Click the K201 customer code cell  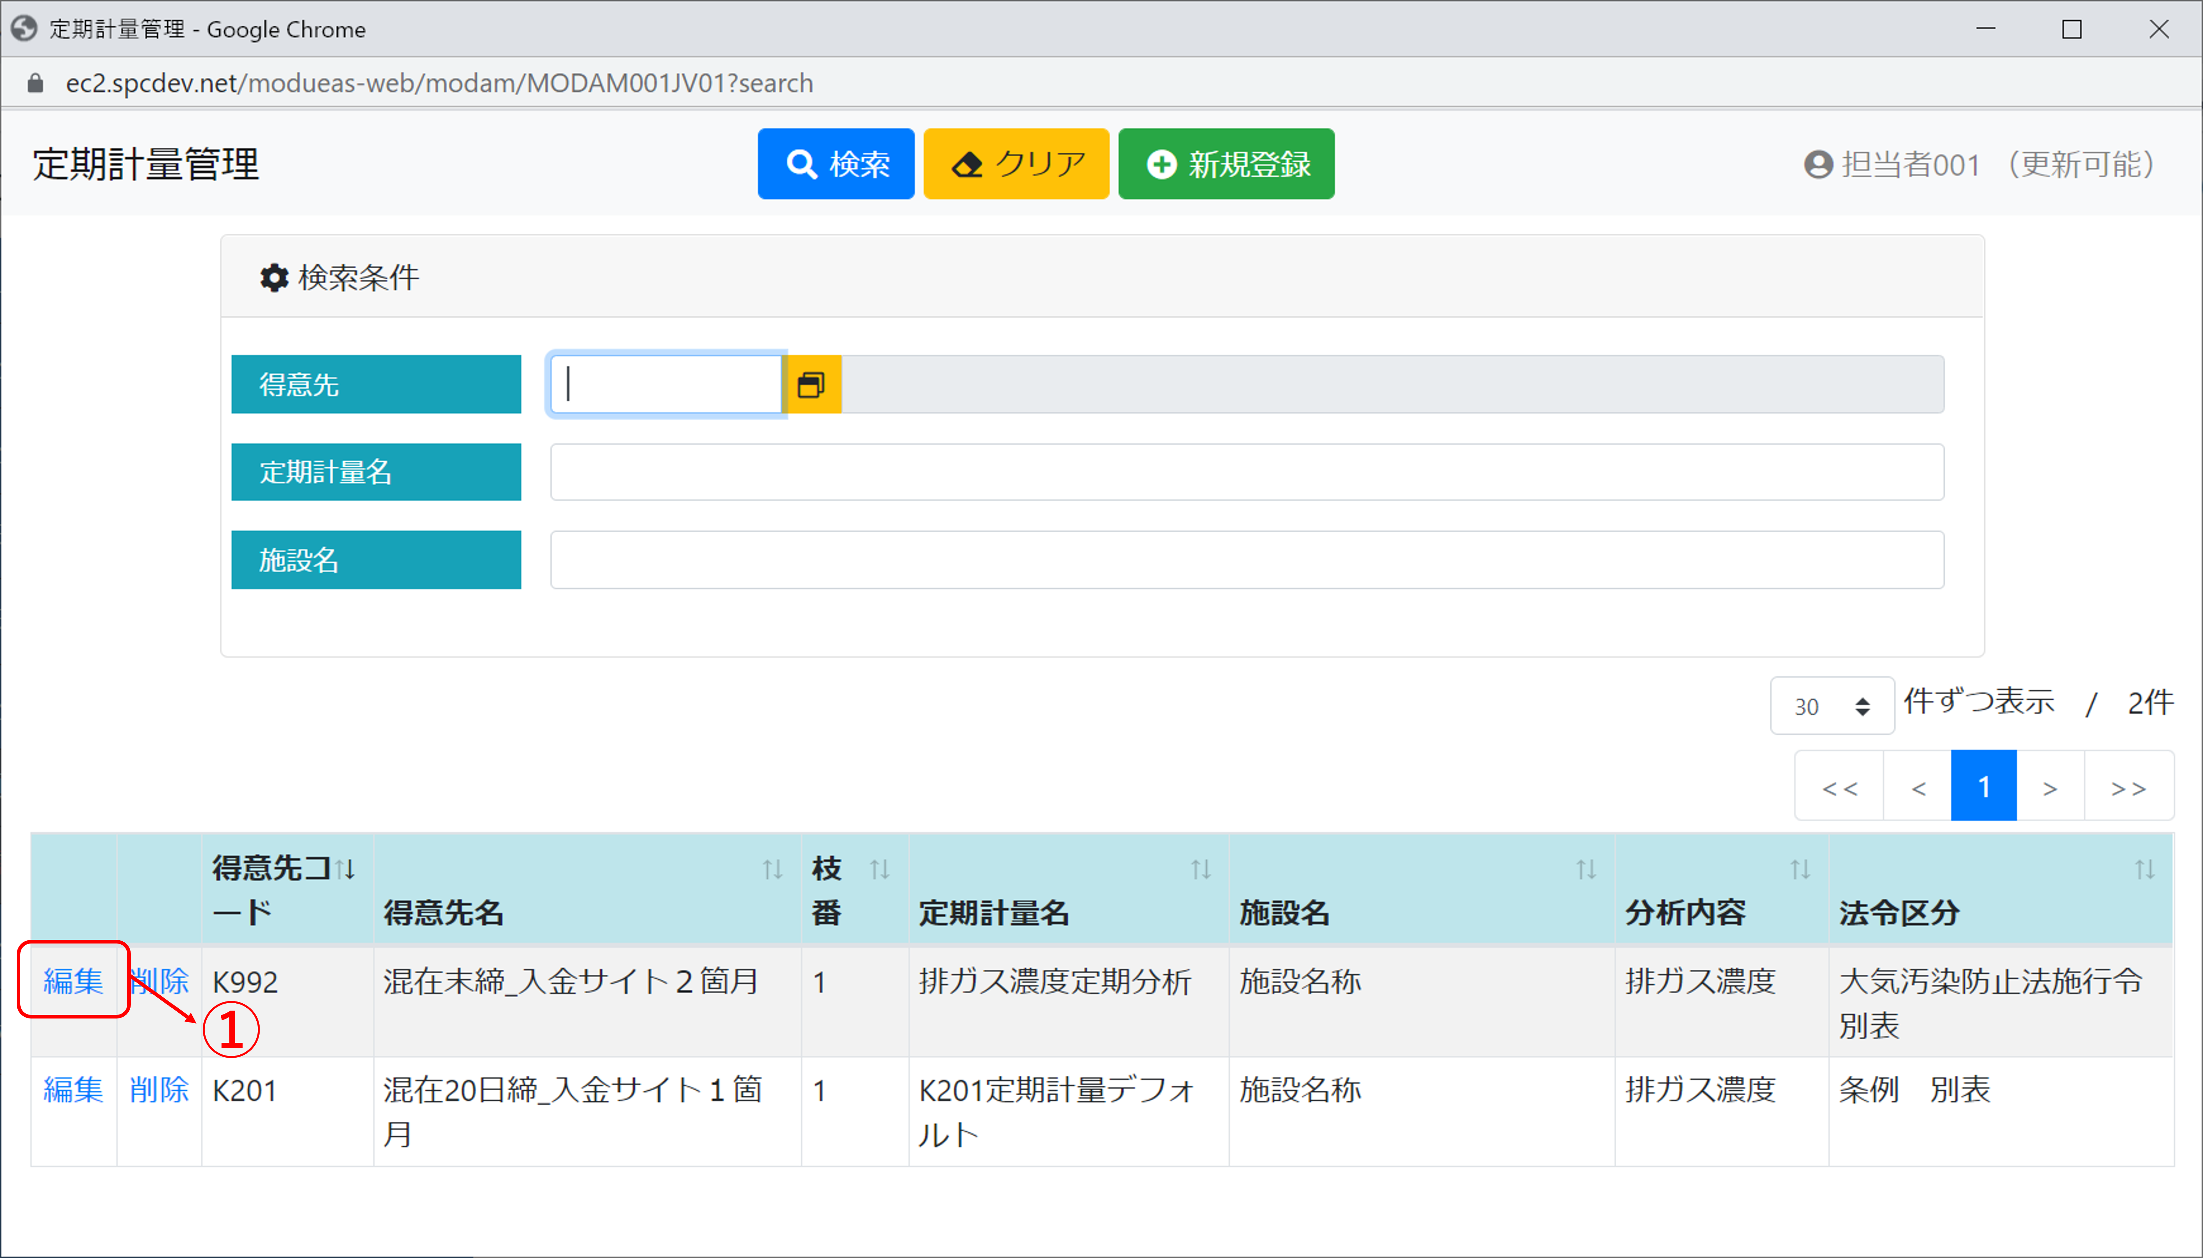pos(287,1111)
